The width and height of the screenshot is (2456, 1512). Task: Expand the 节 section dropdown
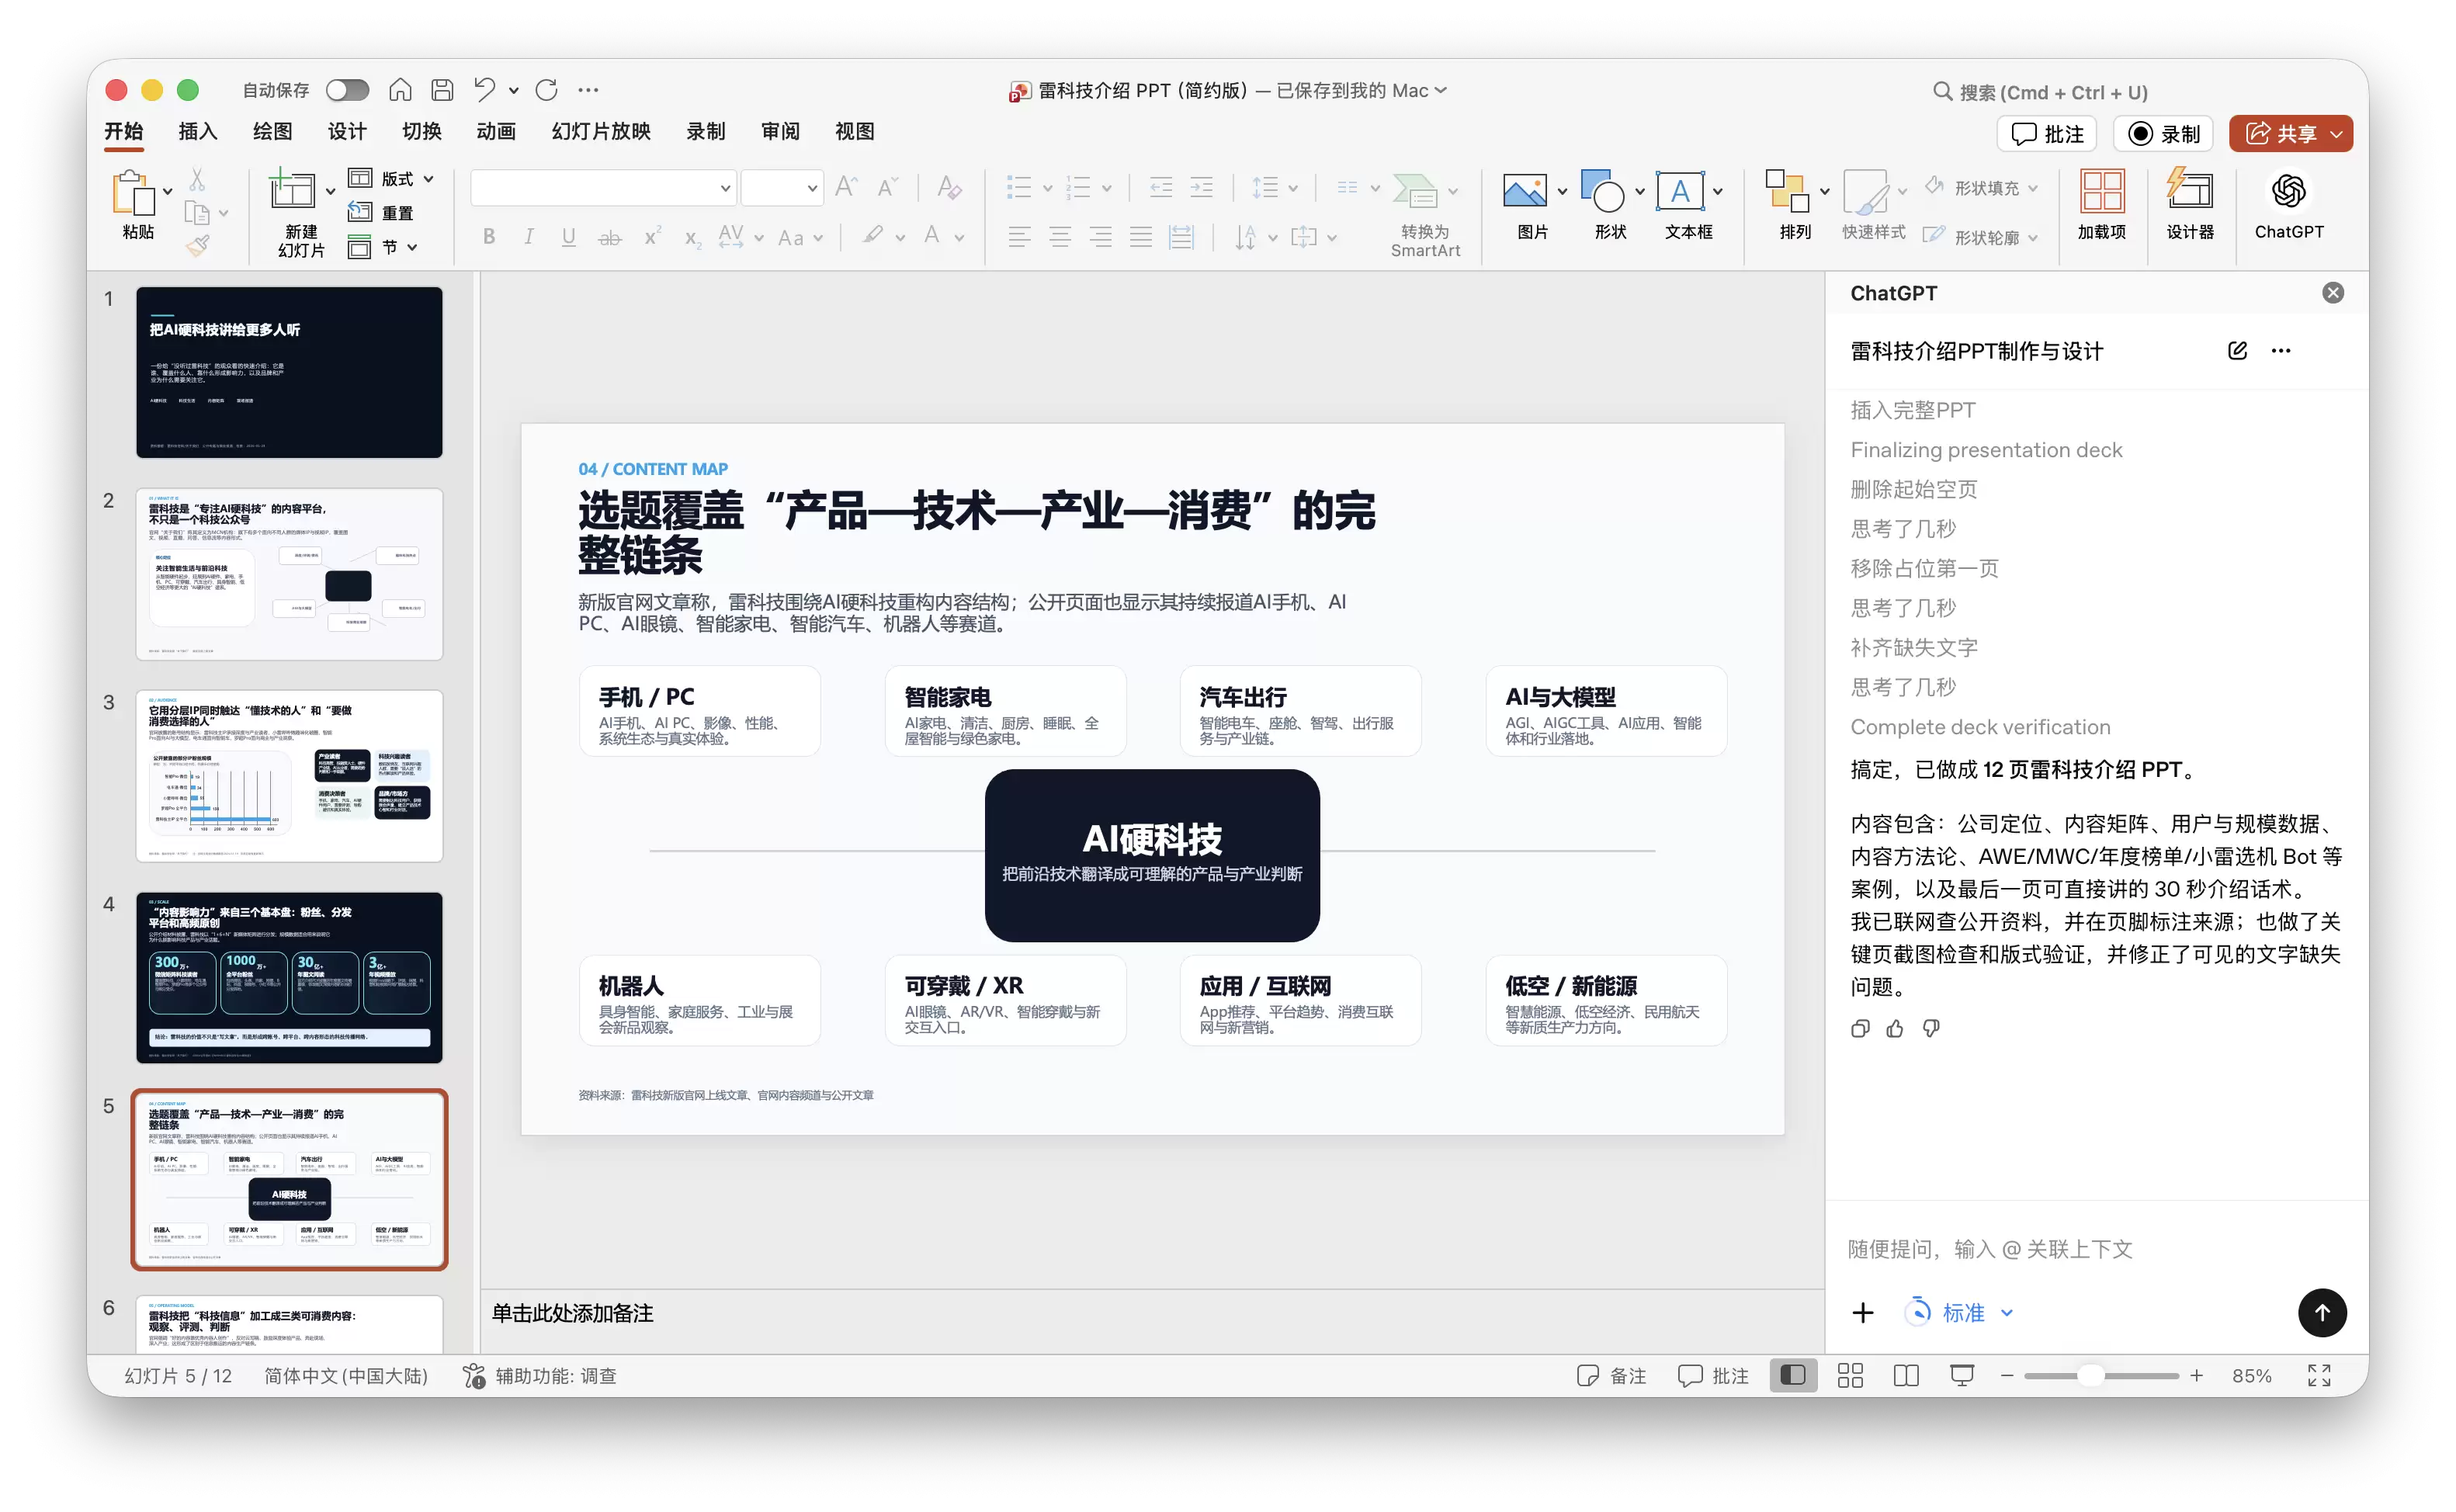pos(412,247)
